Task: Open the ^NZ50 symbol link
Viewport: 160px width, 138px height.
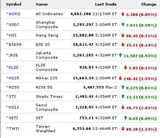Action: (x=13, y=87)
